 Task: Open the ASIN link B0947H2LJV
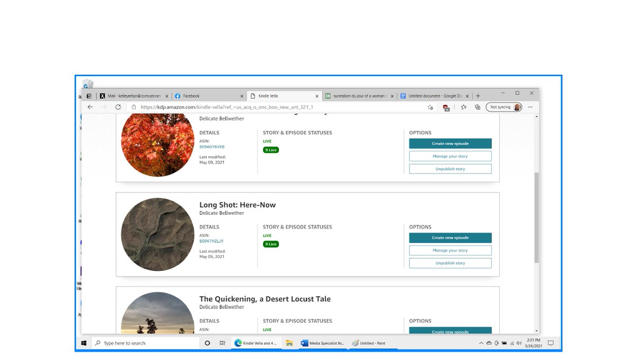(x=211, y=241)
